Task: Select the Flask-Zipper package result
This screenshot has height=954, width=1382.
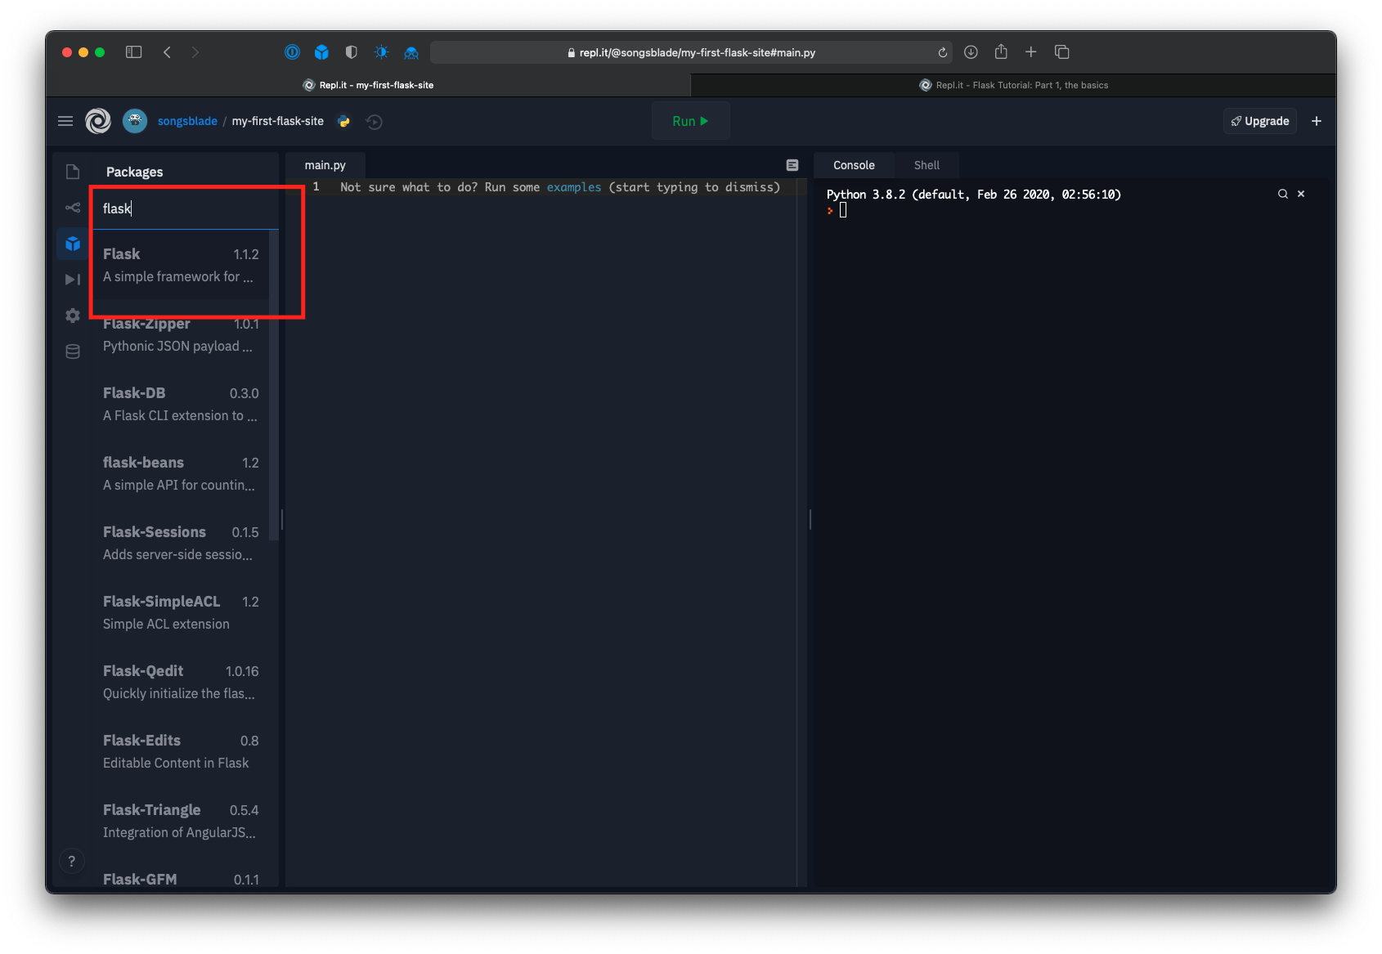Action: pyautogui.click(x=181, y=335)
